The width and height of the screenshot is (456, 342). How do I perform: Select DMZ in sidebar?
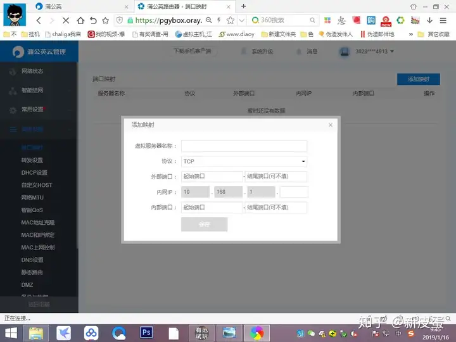27,285
